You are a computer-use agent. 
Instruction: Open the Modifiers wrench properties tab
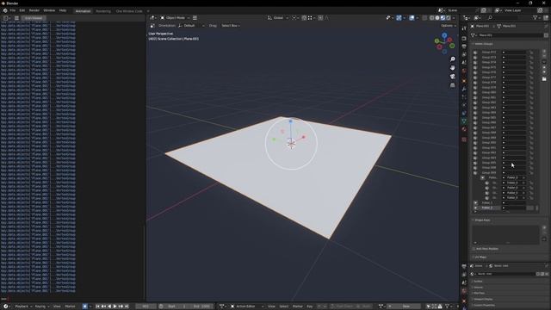[464, 89]
